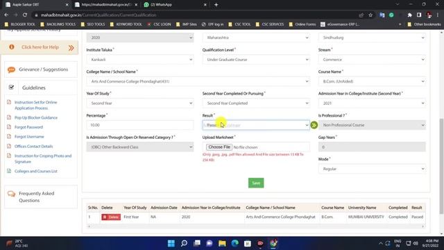Click the volume icon in system tray
Viewport: 444px width, 250px height.
tap(416, 243)
